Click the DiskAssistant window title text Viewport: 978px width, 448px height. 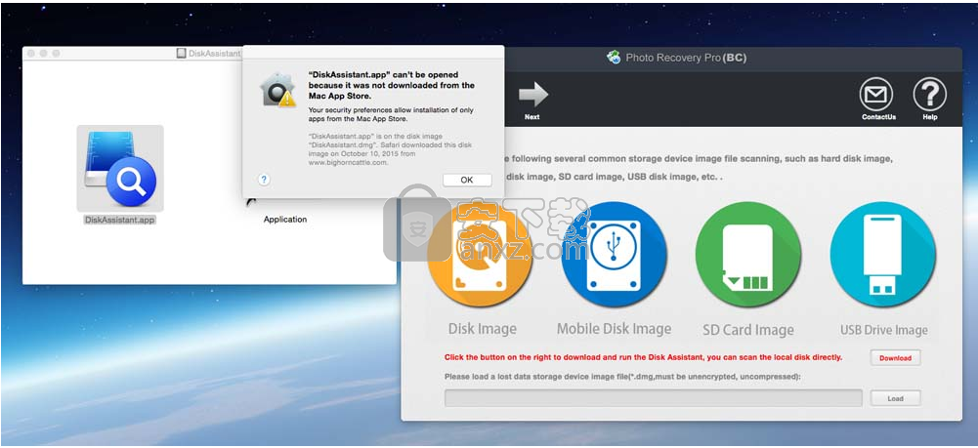pyautogui.click(x=215, y=54)
